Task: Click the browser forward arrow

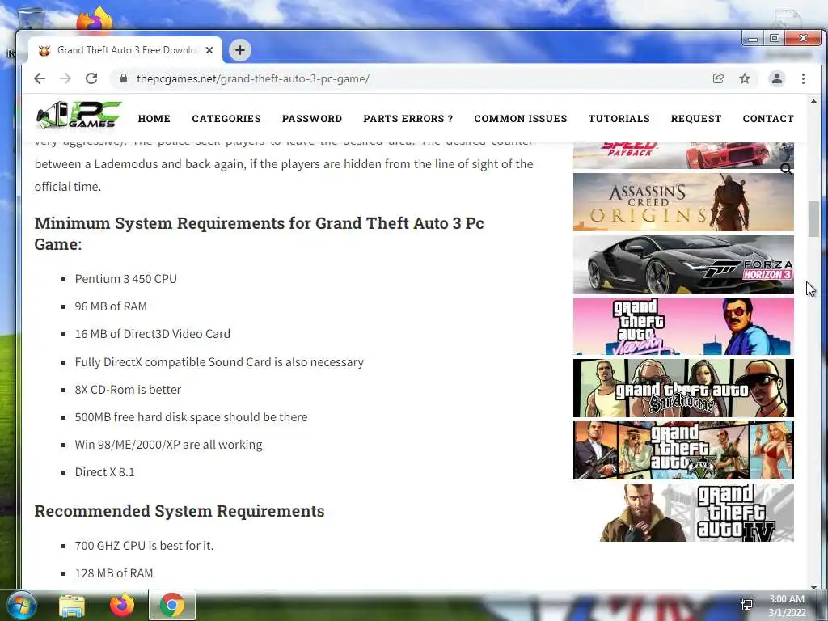Action: [x=65, y=78]
